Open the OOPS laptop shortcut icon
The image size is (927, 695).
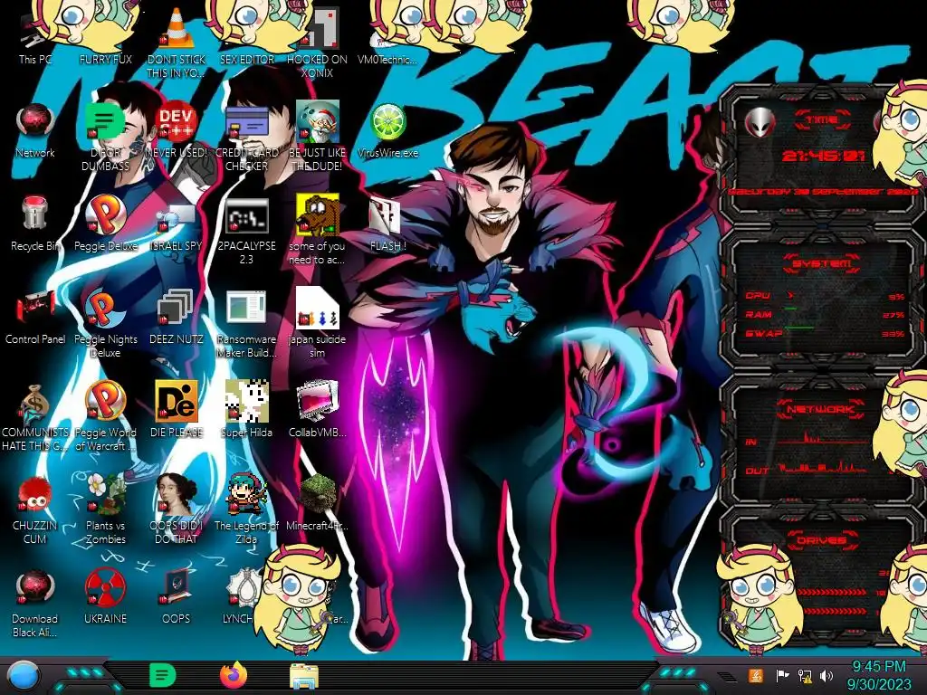[177, 597]
